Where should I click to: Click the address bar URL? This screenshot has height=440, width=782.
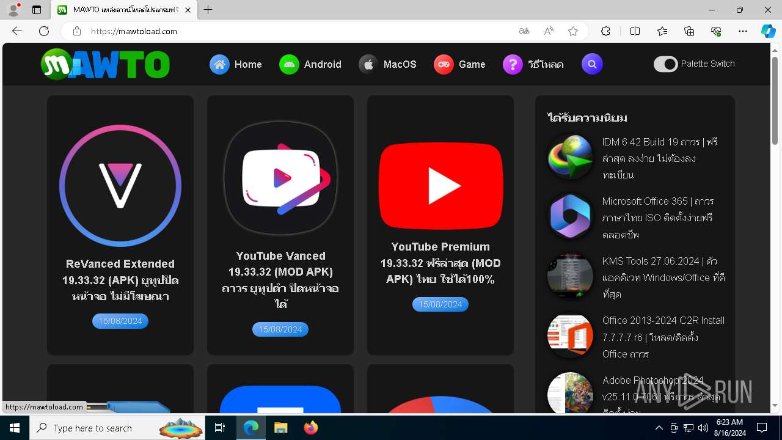pos(134,31)
